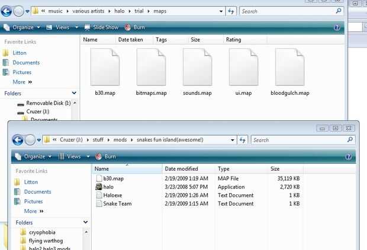Open Views menu in maps window
Screen dimensions: 367x250
[x=59, y=27]
